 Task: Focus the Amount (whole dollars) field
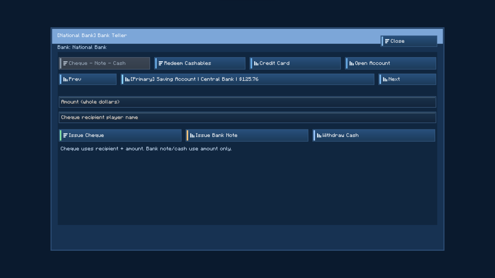tap(248, 102)
